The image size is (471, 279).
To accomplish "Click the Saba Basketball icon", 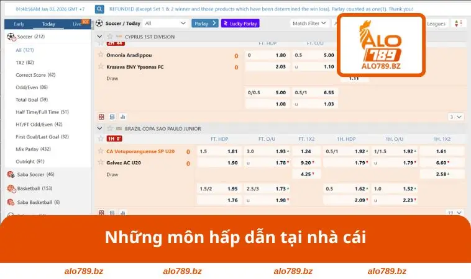I will [11, 202].
